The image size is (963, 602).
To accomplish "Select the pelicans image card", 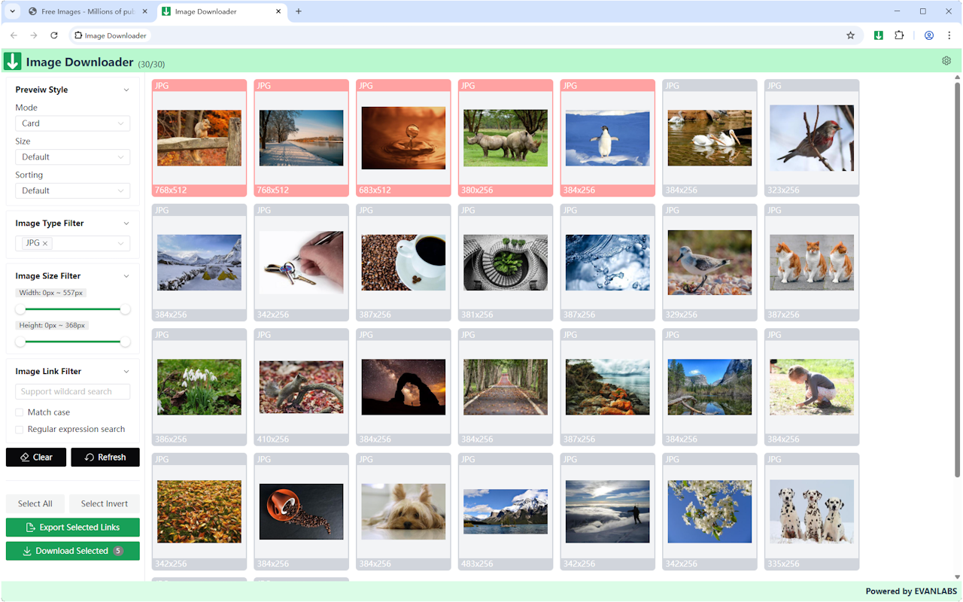I will pos(710,138).
